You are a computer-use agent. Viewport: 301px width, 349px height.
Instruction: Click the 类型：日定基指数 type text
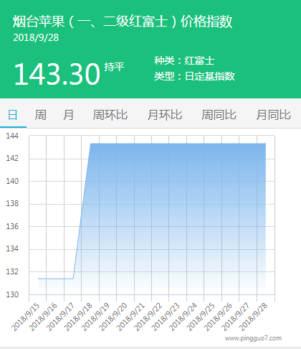pos(194,76)
